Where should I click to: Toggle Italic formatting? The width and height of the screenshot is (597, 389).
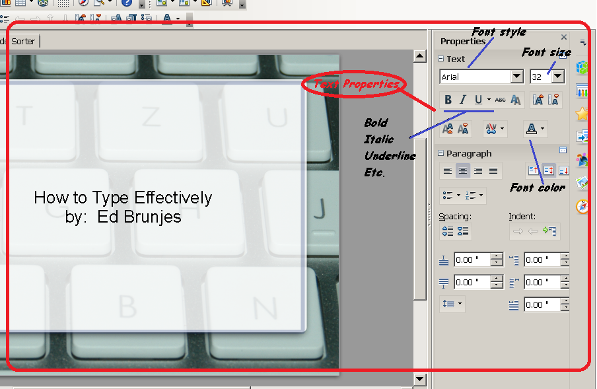(462, 100)
